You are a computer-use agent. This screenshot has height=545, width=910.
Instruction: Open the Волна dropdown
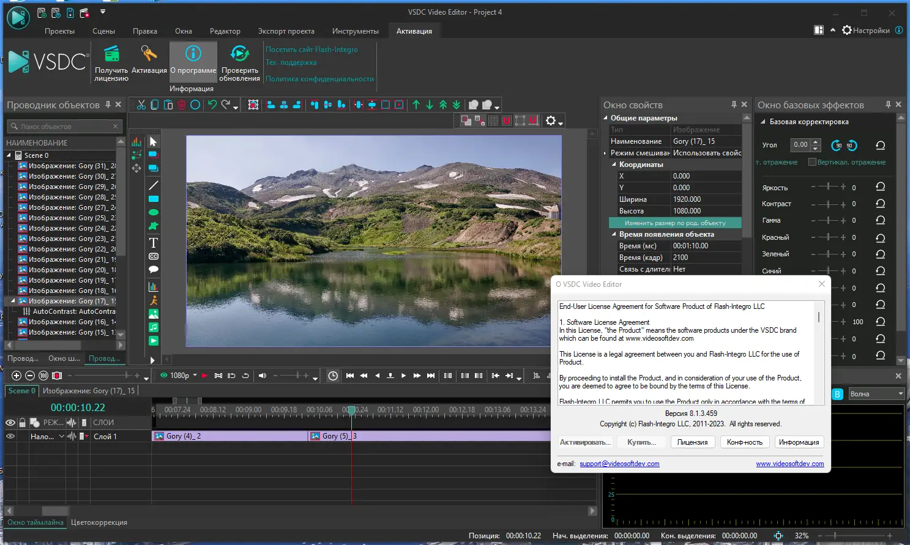876,394
